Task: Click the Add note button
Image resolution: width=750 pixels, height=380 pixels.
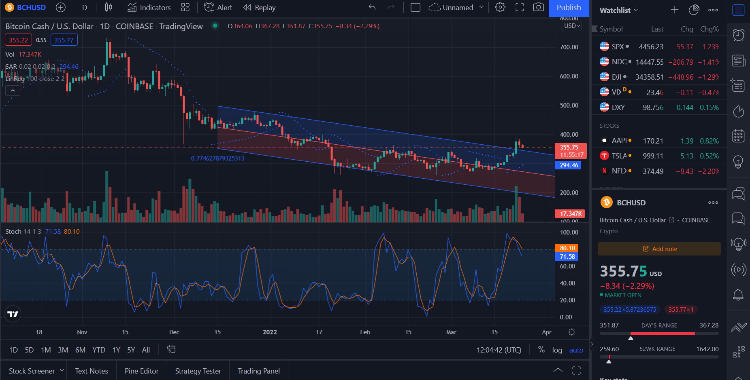Action: (659, 249)
